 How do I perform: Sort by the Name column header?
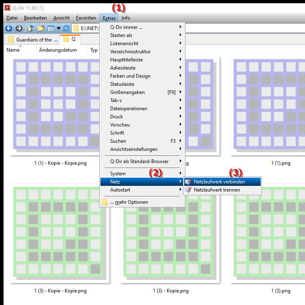pyautogui.click(x=20, y=50)
